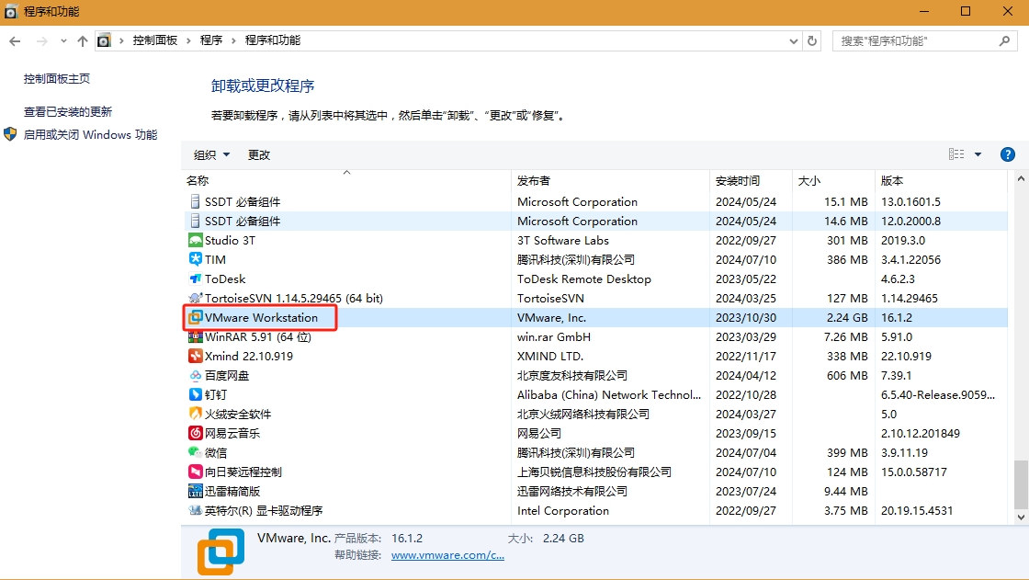Click the change view layout icon
Viewport: 1029px width, 580px height.
click(956, 154)
